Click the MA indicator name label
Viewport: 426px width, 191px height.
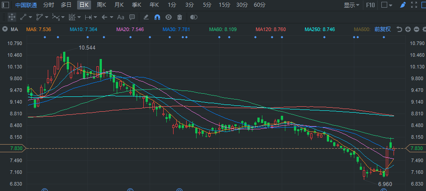tap(14, 29)
